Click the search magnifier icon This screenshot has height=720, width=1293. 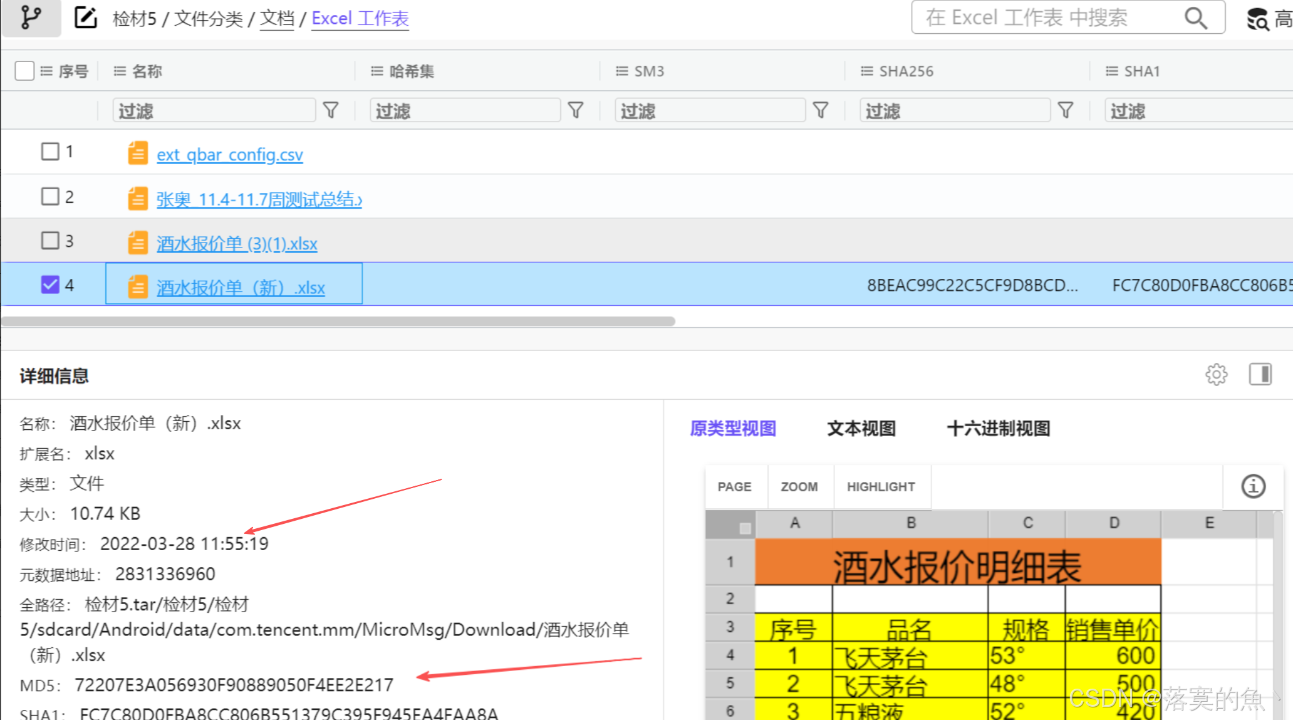(x=1195, y=18)
